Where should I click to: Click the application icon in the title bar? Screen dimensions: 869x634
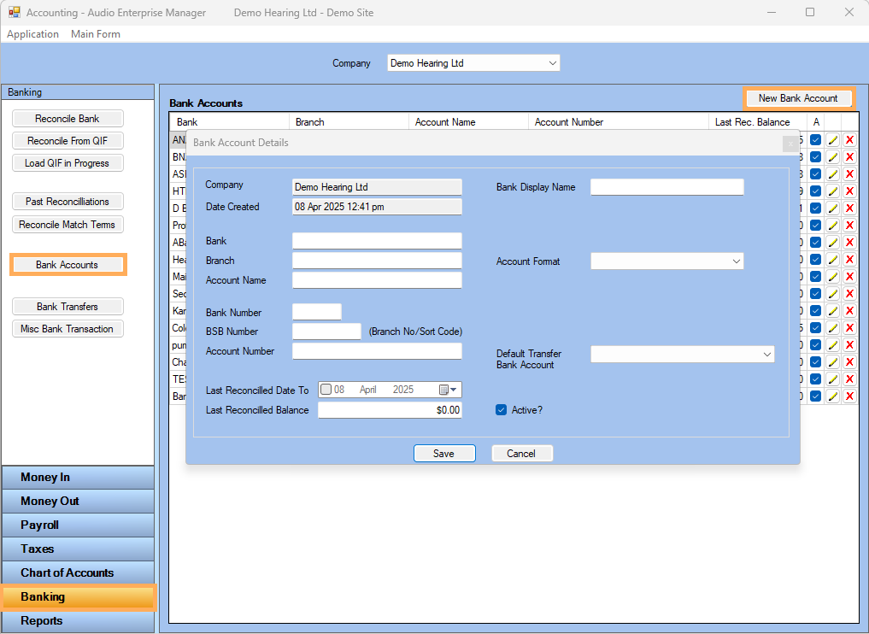coord(14,13)
